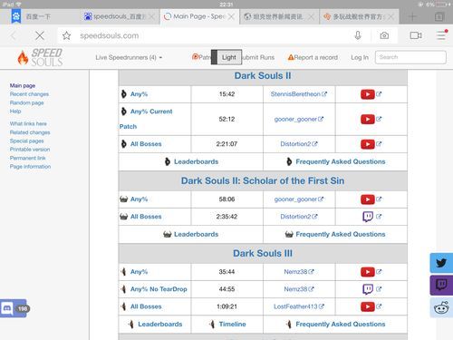This screenshot has height=340, width=453.
Task: Open Permanent link in sidebar
Action: click(x=27, y=158)
